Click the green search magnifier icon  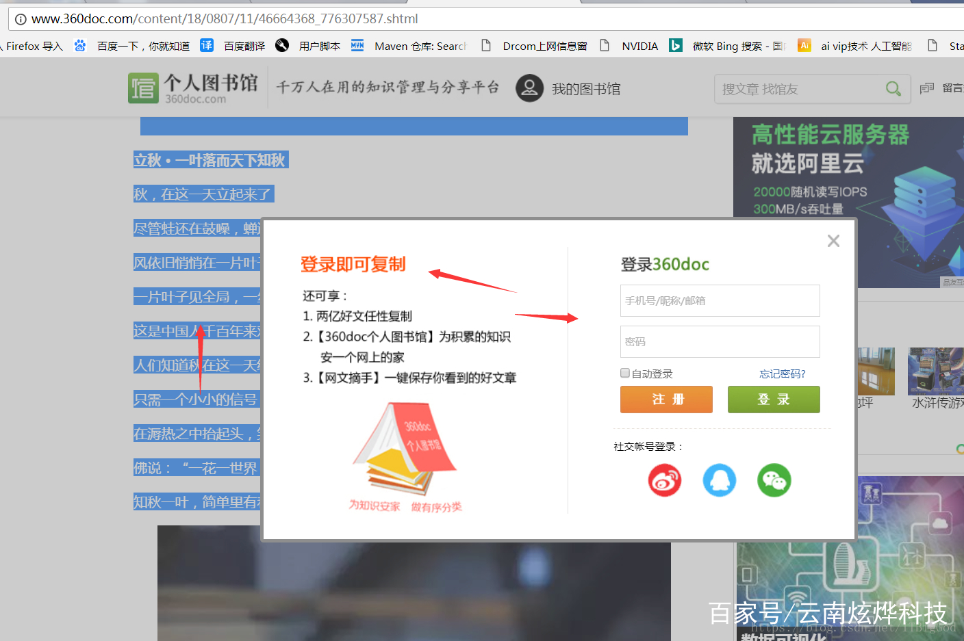click(x=892, y=88)
